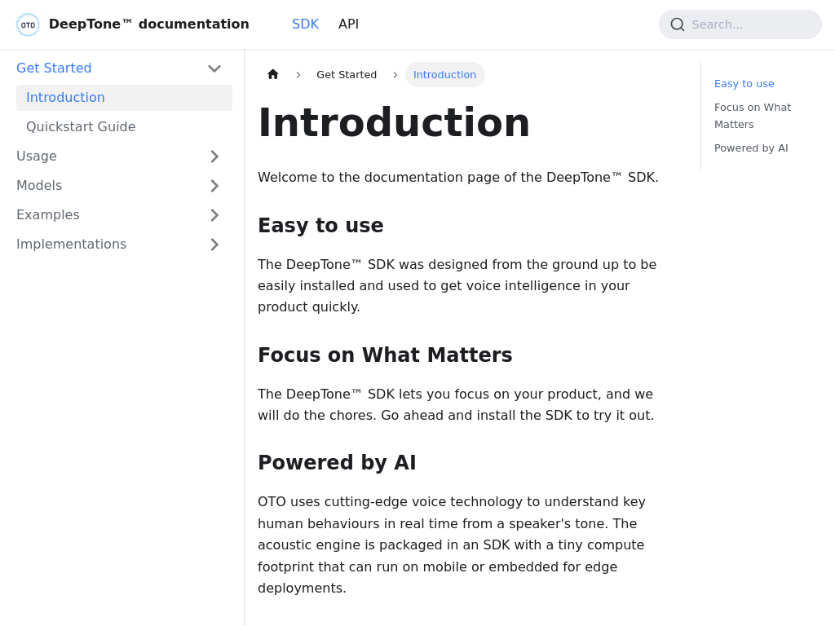The height and width of the screenshot is (626, 835).
Task: Expand the Examples section chevron
Action: [x=214, y=215]
